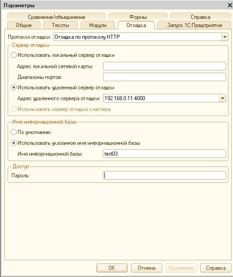The image size is (233, 277).
Task: Open help with the bottom Справка button
Action: click(216, 268)
